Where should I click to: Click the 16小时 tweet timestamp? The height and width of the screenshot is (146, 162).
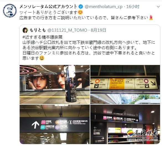click(133, 7)
